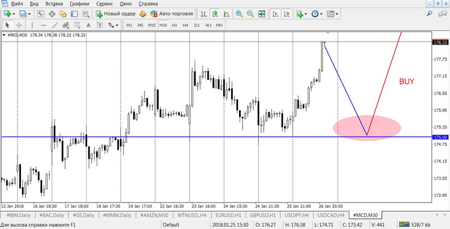The height and width of the screenshot is (229, 450).
Task: Click the Zoom In magnifier icon
Action: (x=238, y=14)
